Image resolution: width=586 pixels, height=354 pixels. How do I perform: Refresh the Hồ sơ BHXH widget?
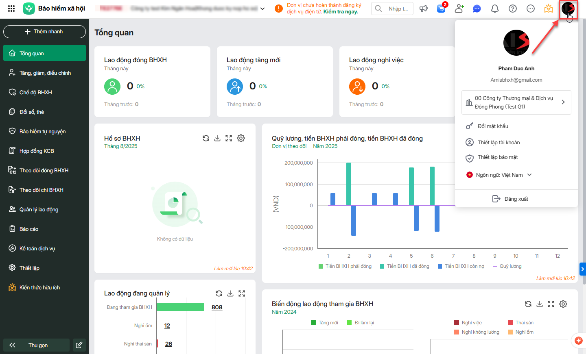(206, 138)
